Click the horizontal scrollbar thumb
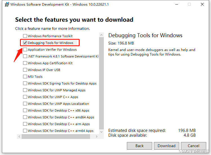The height and width of the screenshot is (155, 211). (56, 136)
